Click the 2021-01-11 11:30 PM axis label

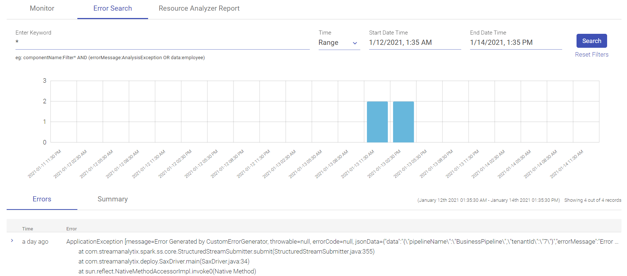coord(45,164)
